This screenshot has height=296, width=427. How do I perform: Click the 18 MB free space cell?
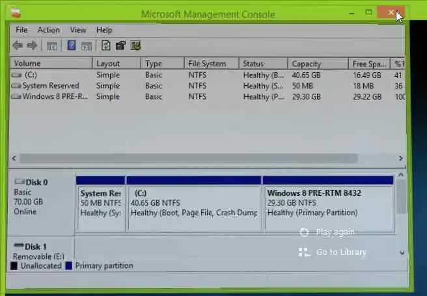(363, 86)
